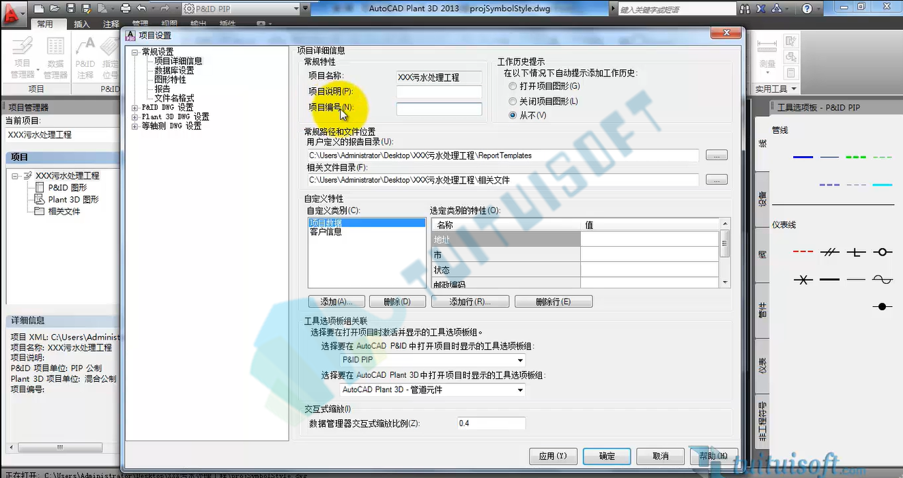Switch to the '注释' ribbon tab
903x478 pixels.
coord(111,24)
